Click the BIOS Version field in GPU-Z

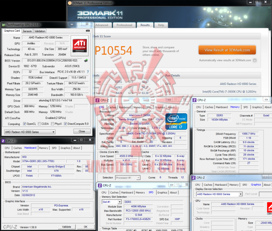(52, 60)
